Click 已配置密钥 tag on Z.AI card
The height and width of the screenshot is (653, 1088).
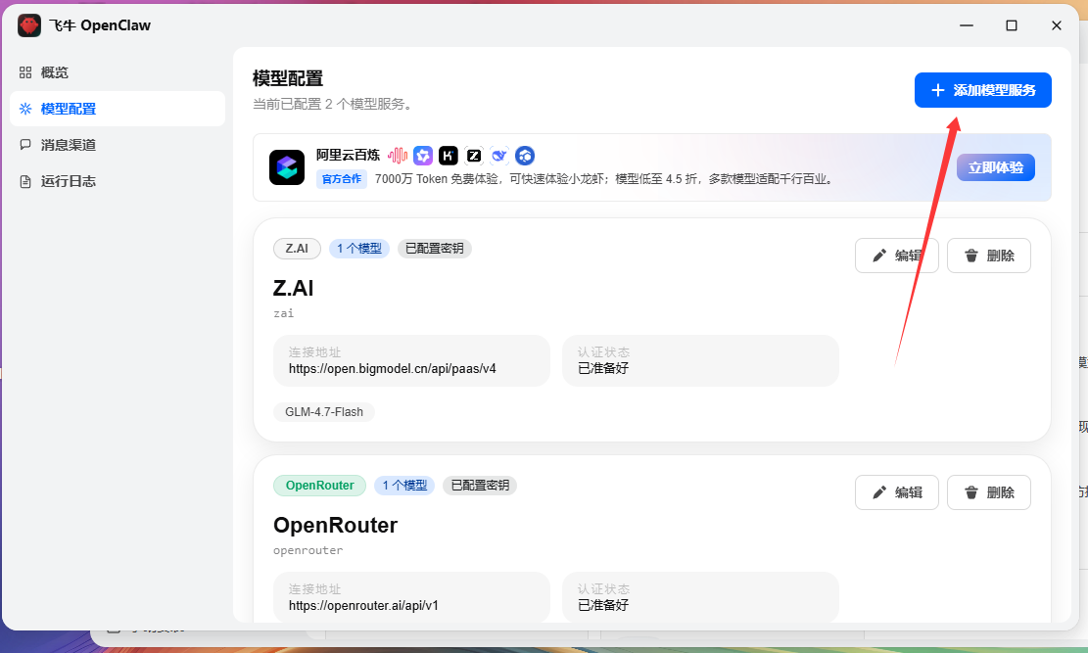(435, 249)
